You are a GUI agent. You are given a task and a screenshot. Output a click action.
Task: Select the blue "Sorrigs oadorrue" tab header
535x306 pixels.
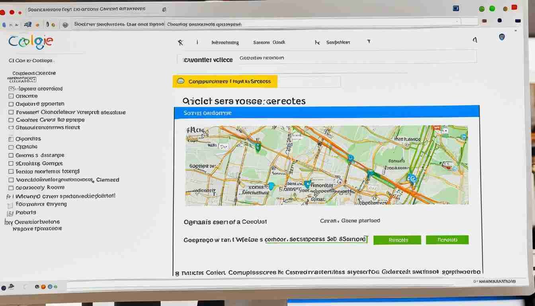[x=326, y=113]
